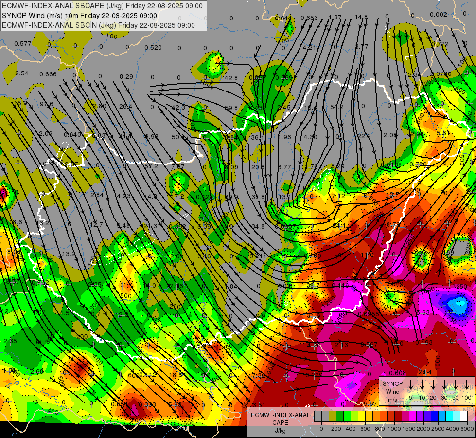The height and width of the screenshot is (438, 476).
Task: Click the 34.8 value on the map
Action: click(x=258, y=226)
